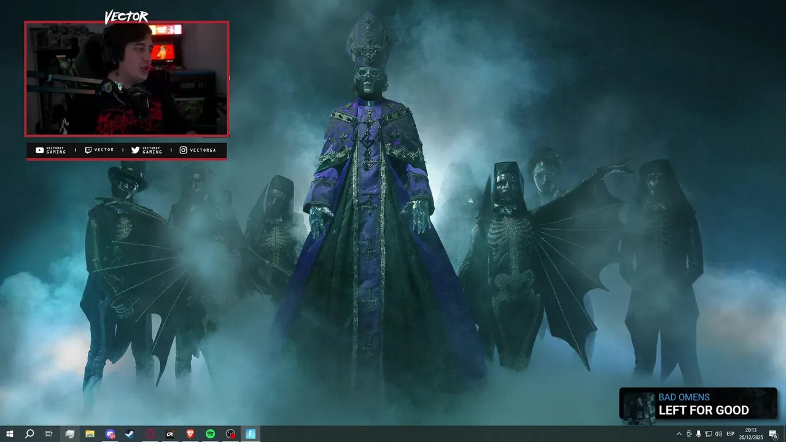Screen dimensions: 786x442
Task: Click the Vector logo above the webcam
Action: pos(126,17)
